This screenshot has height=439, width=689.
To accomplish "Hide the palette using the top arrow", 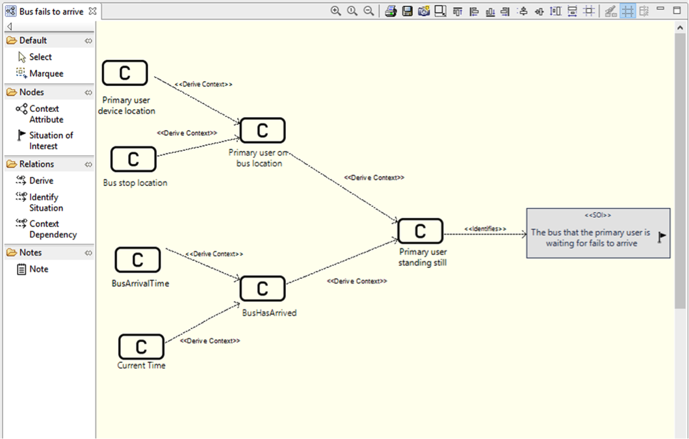I will pos(9,26).
